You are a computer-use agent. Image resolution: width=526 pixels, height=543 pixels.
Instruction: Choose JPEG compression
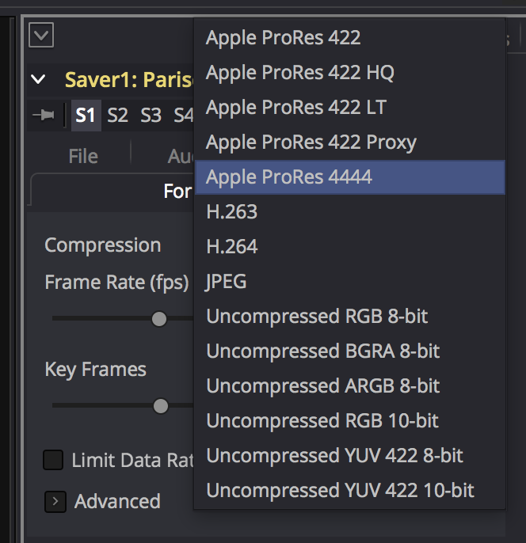pos(349,282)
